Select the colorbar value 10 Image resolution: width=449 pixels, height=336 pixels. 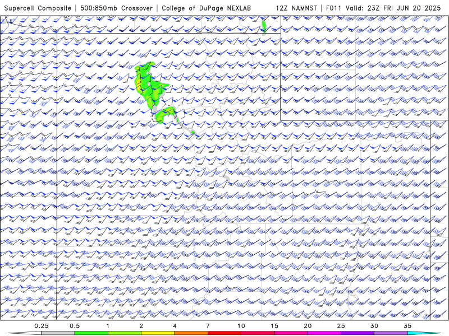coord(241,326)
